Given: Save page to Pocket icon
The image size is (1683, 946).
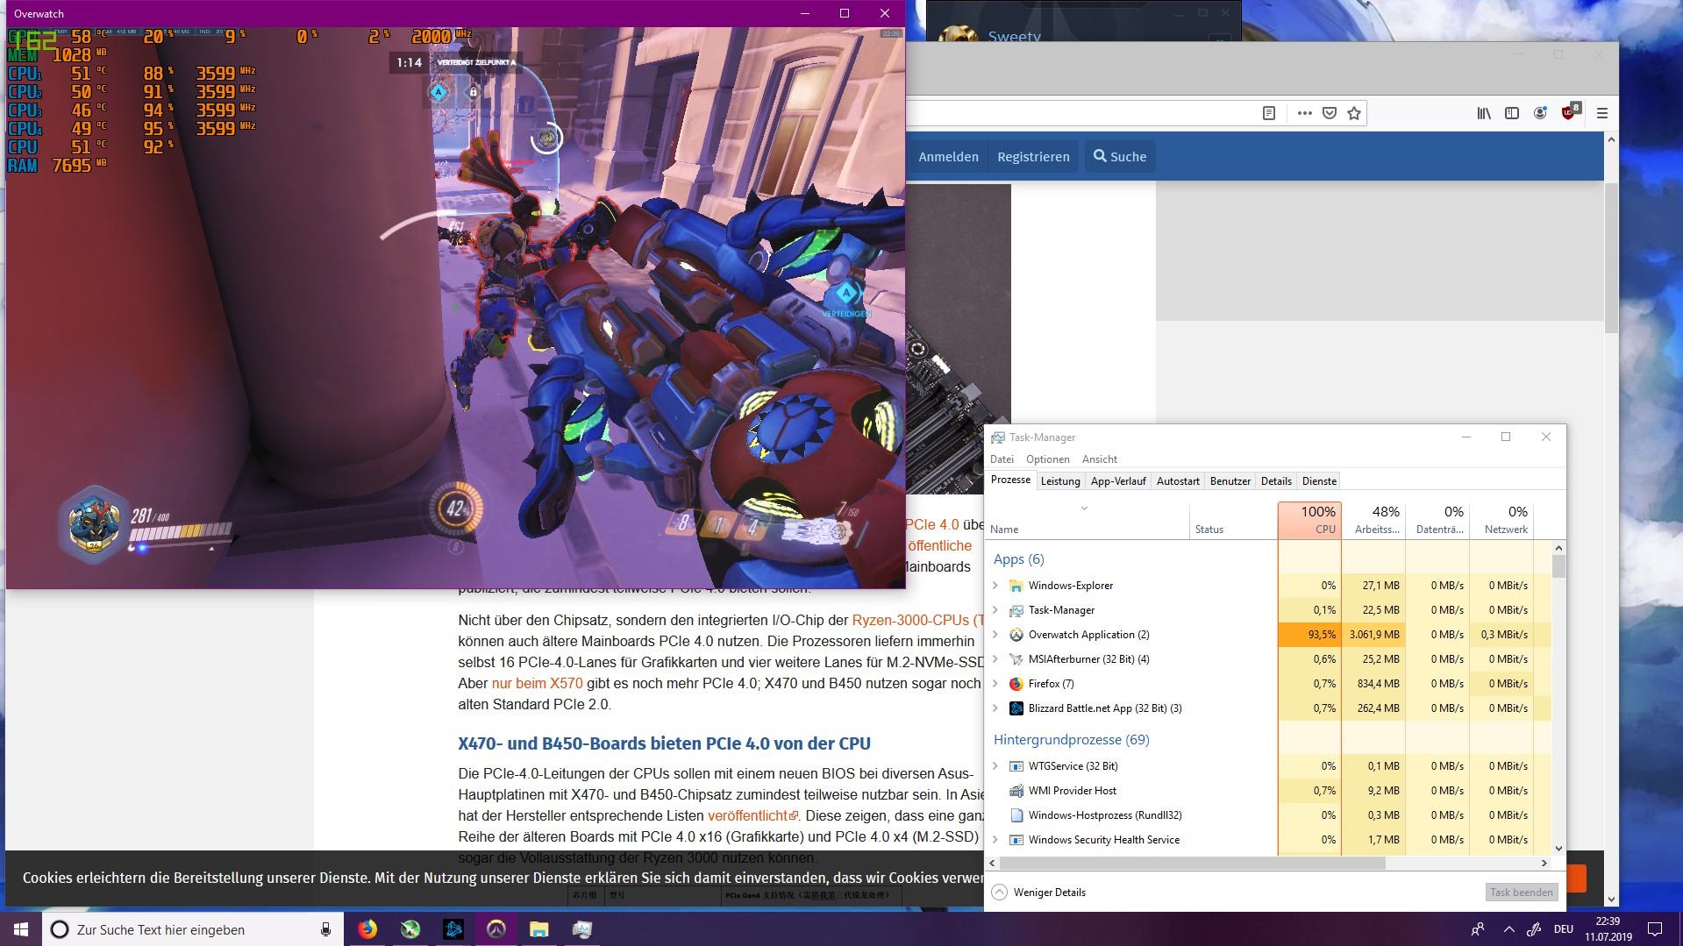Looking at the screenshot, I should (1330, 113).
